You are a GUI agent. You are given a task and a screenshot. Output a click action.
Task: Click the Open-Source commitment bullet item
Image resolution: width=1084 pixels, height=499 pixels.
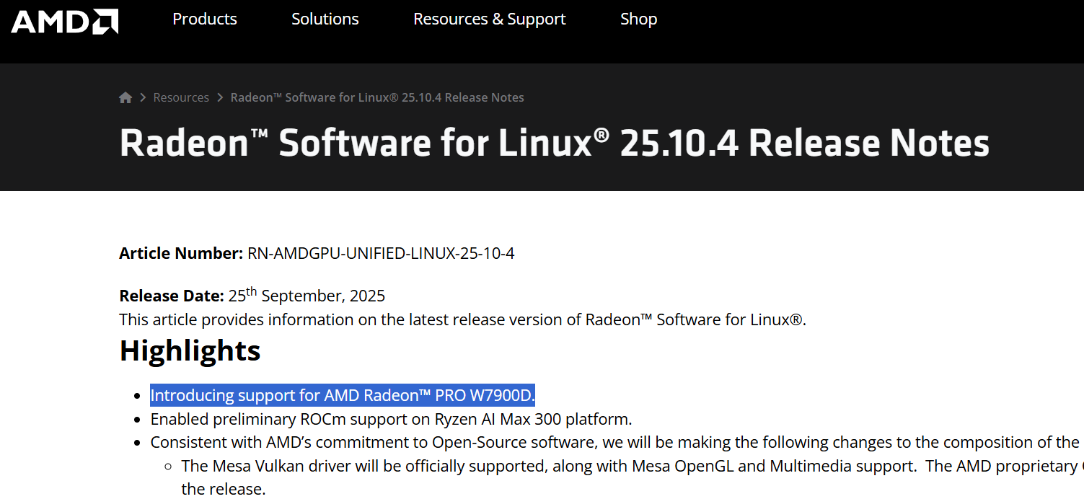[613, 442]
